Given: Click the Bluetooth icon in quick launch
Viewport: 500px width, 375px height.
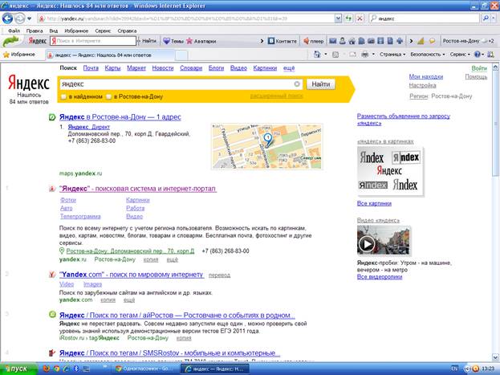Looking at the screenshot, I should coord(76,369).
